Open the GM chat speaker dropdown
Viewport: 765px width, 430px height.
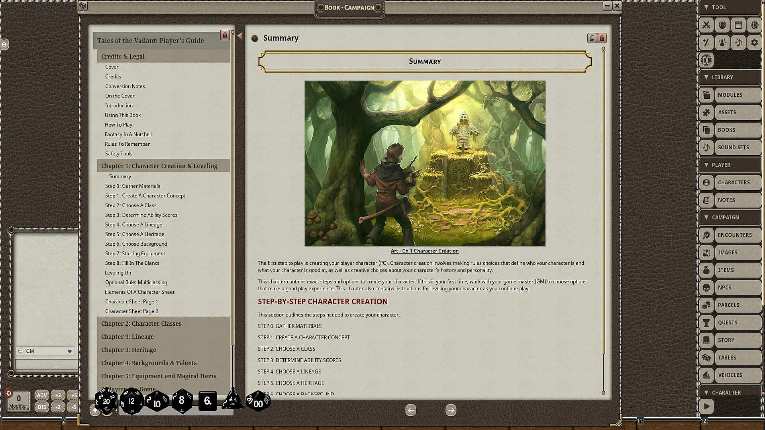click(x=70, y=351)
